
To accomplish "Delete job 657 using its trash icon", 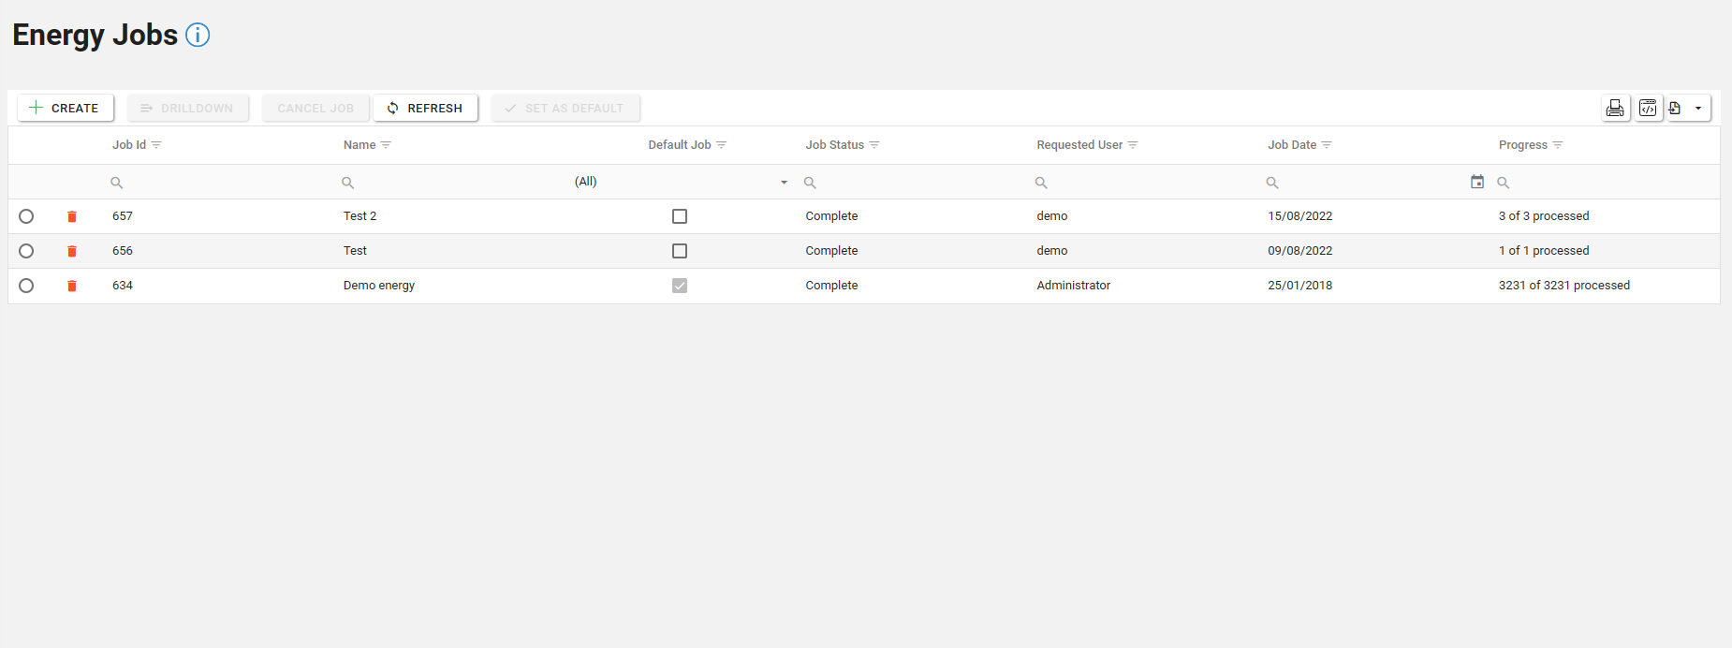I will coord(72,216).
